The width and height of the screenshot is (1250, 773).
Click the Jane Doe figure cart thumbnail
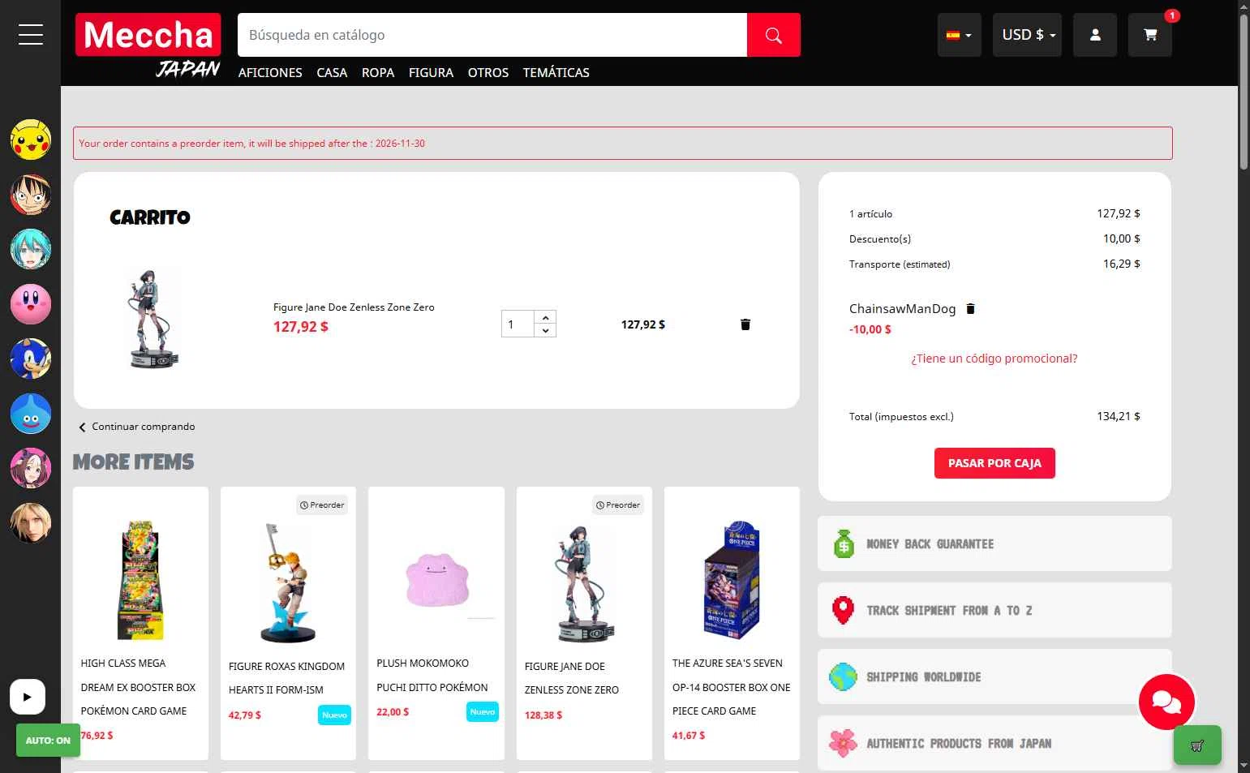click(x=154, y=319)
